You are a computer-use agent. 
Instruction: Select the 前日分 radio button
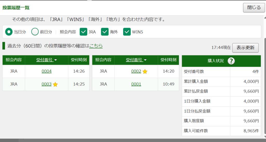pyautogui.click(x=35, y=32)
